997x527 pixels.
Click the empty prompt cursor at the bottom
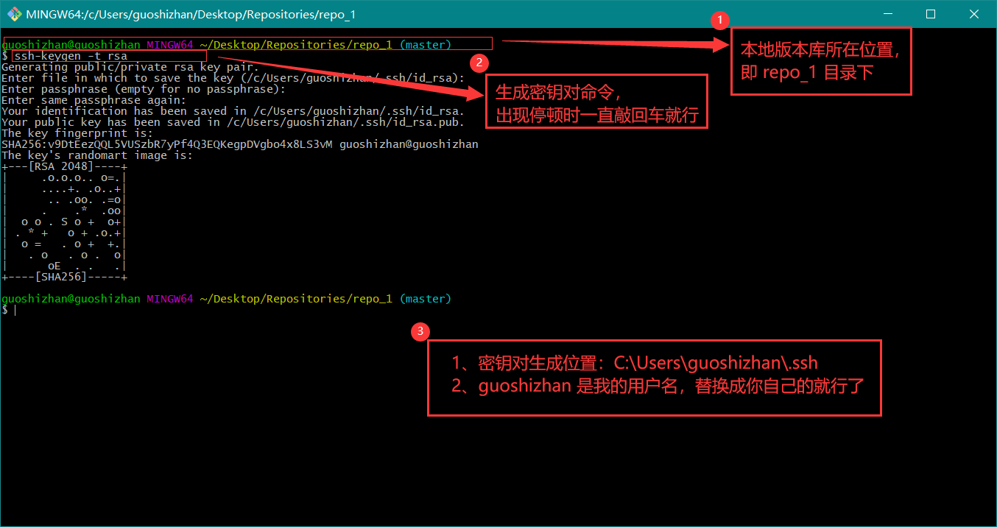point(13,310)
